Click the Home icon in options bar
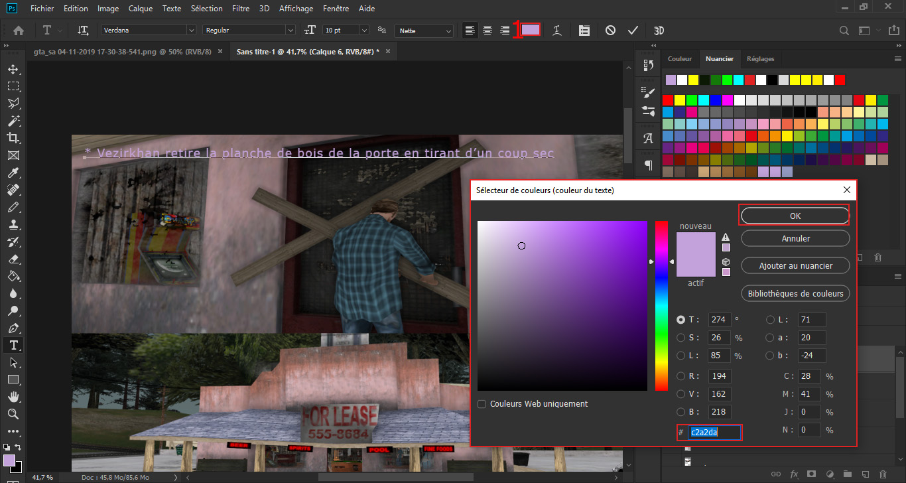The width and height of the screenshot is (906, 483). click(x=19, y=31)
